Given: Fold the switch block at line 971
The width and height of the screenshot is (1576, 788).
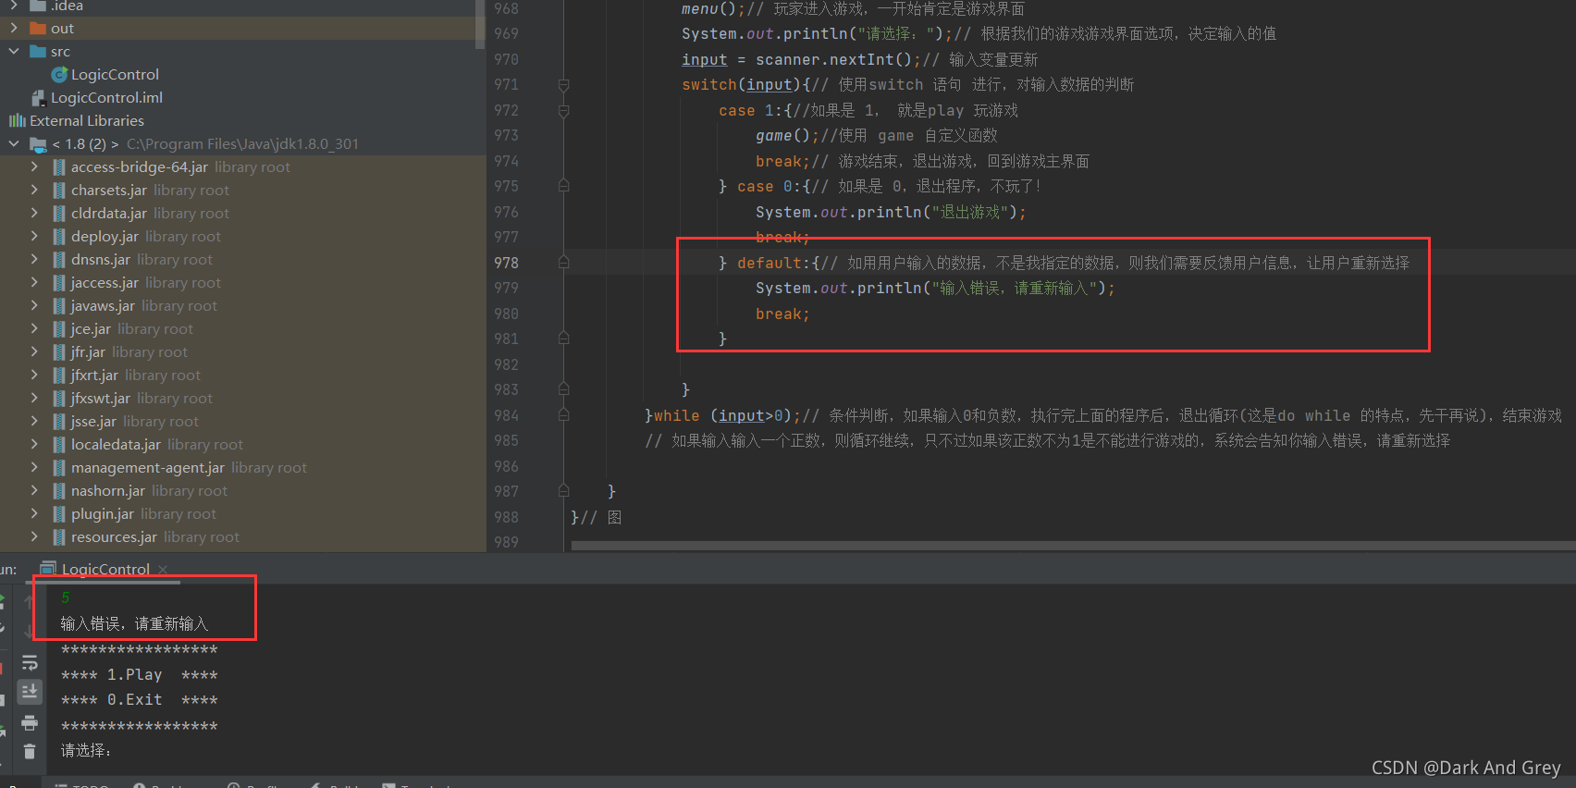Looking at the screenshot, I should pyautogui.click(x=563, y=85).
